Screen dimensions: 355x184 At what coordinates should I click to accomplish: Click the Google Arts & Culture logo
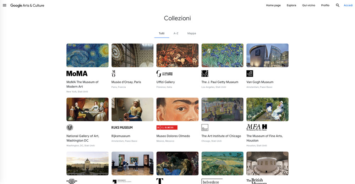click(27, 5)
